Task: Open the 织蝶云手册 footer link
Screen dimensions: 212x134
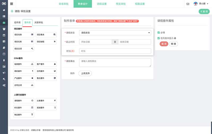Action: coord(36,130)
